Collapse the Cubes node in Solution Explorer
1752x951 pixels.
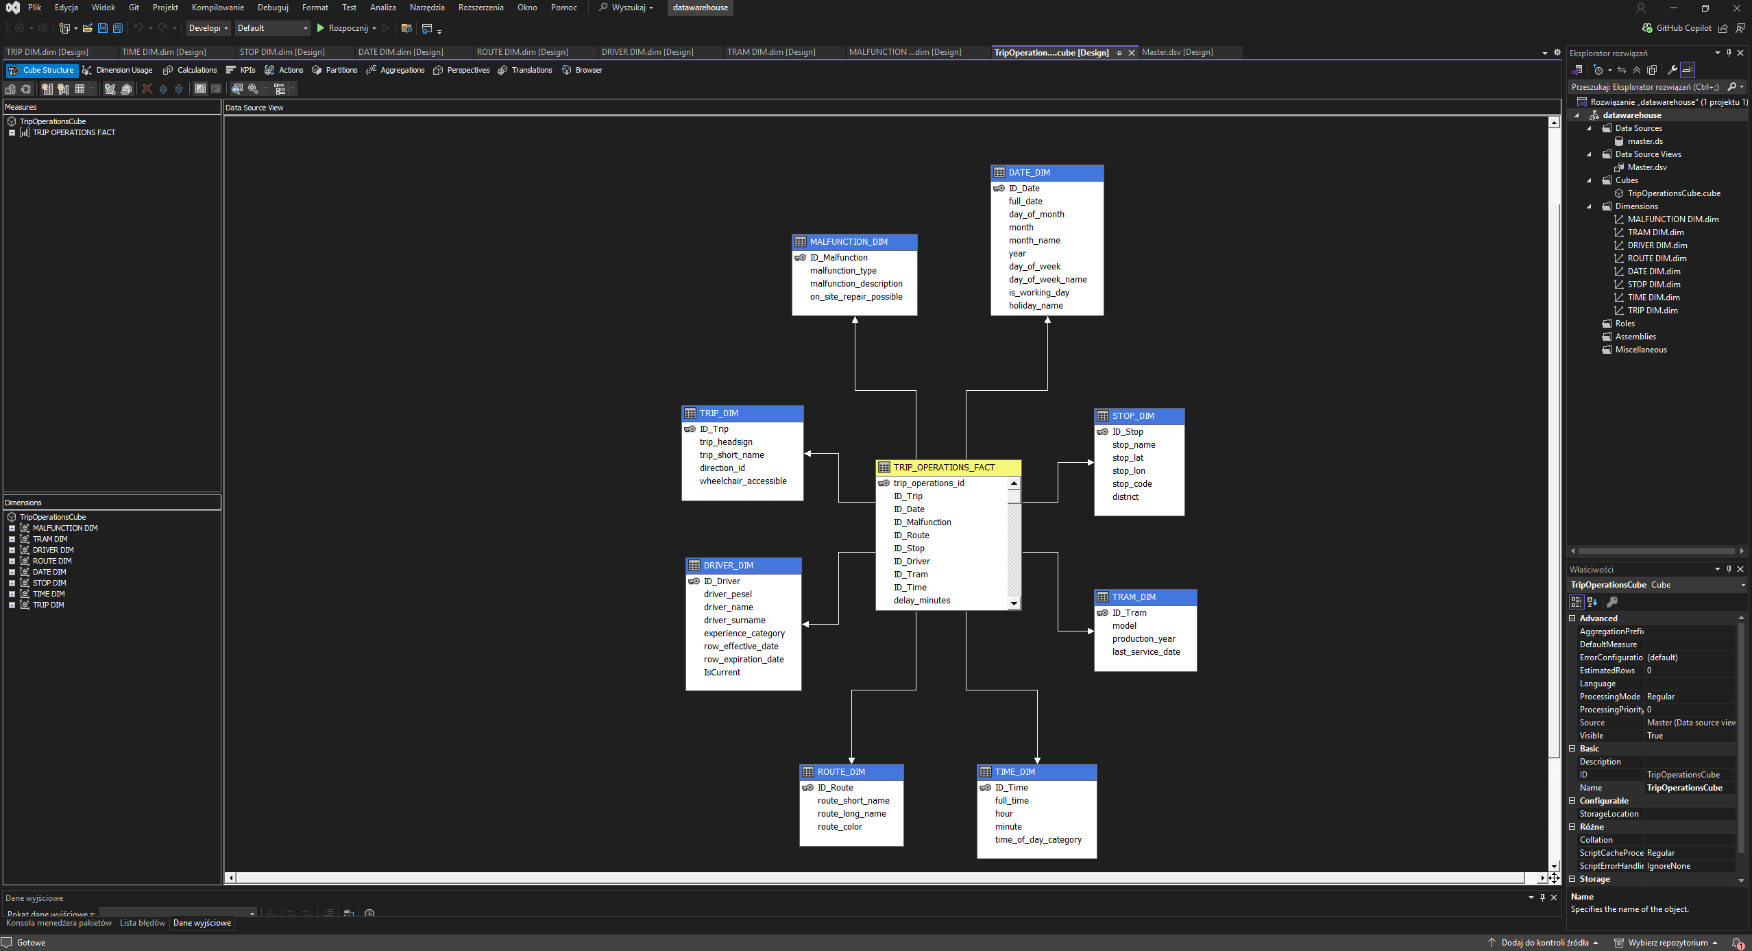[x=1590, y=180]
